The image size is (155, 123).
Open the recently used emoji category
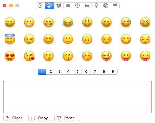click(40, 5)
